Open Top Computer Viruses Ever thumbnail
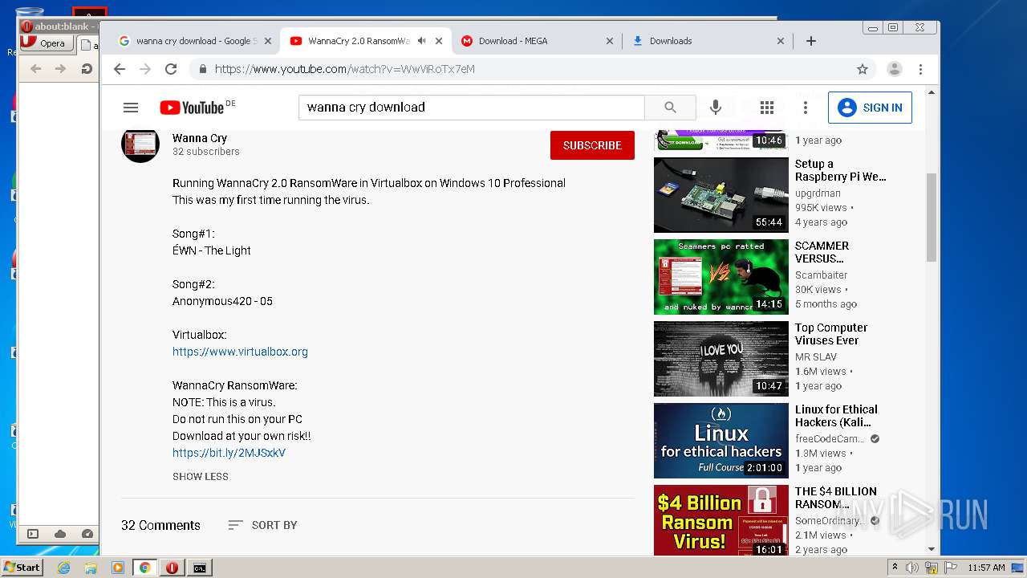Viewport: 1027px width, 578px height. [721, 359]
